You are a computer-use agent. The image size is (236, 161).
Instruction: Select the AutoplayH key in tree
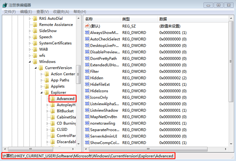[x=66, y=105]
